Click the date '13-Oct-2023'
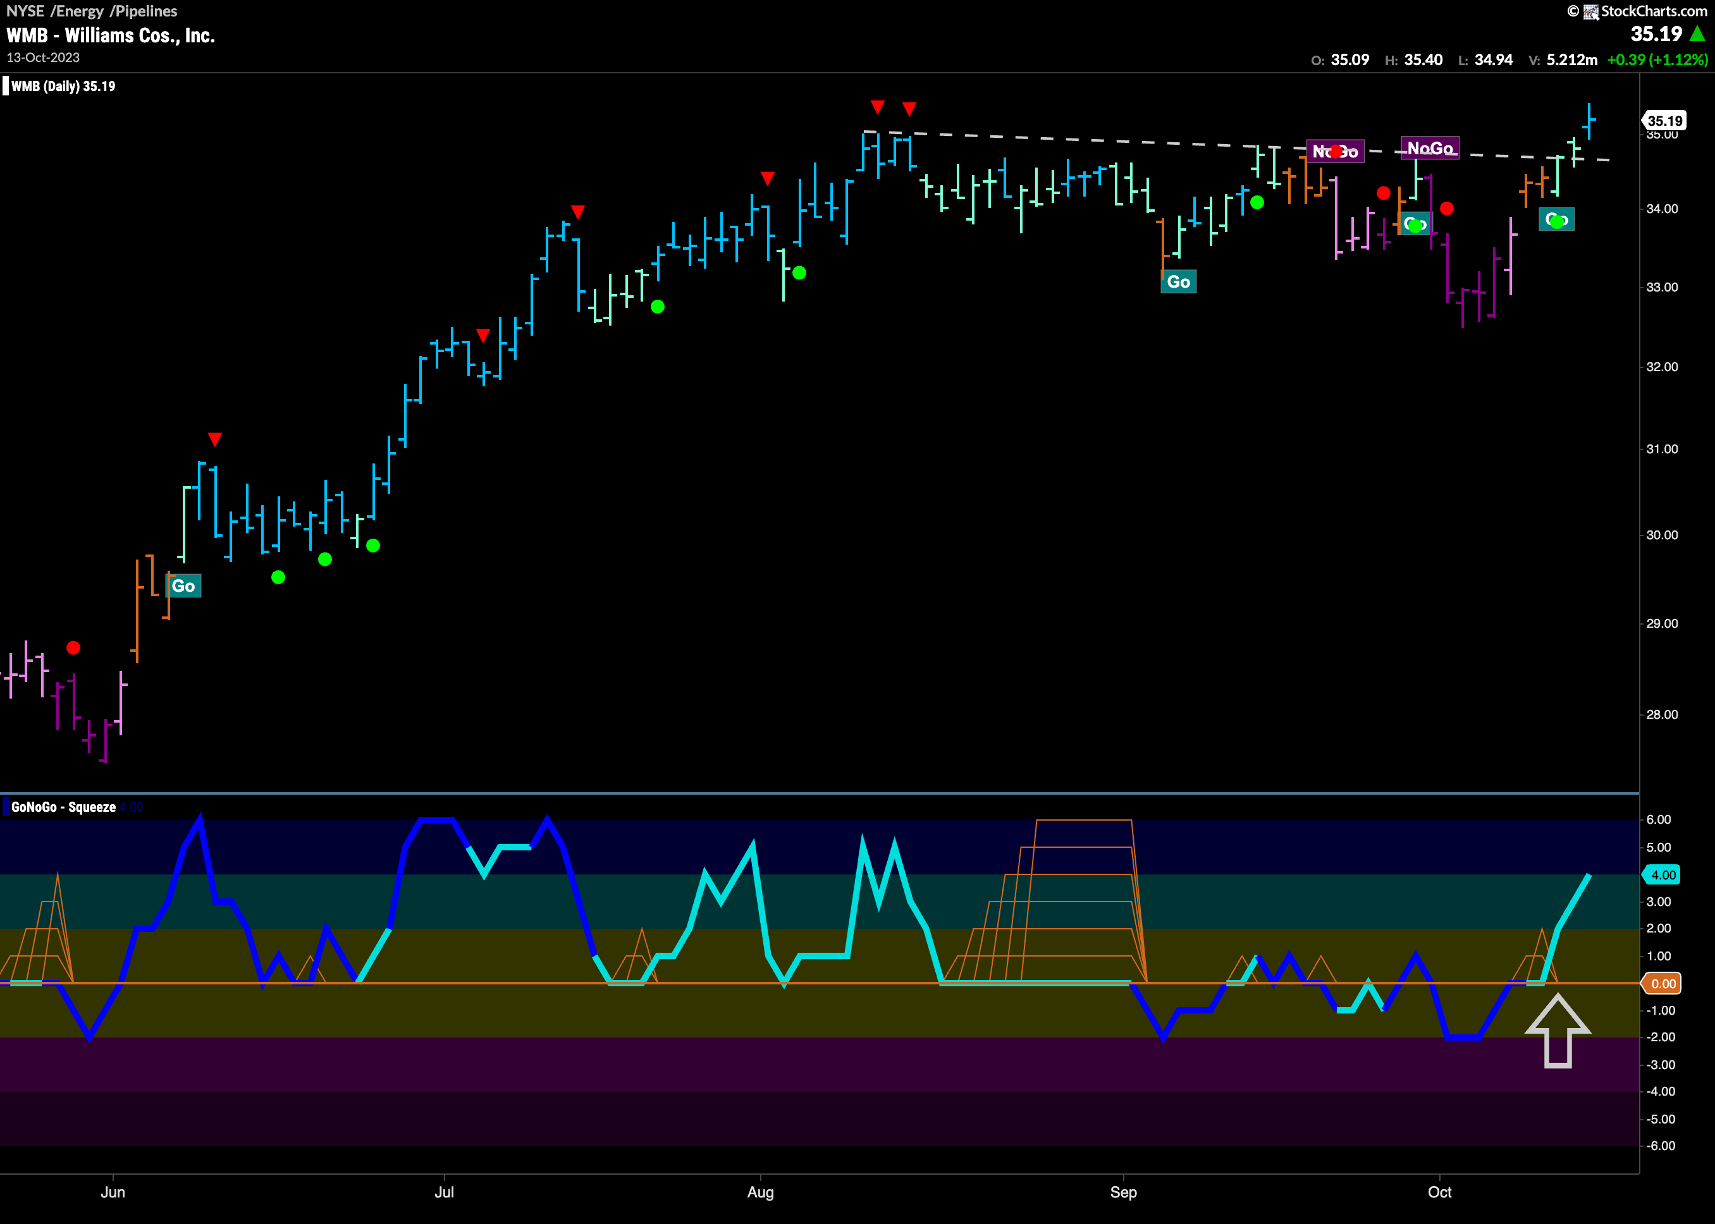Screen dimensions: 1715x1224 click(x=43, y=58)
